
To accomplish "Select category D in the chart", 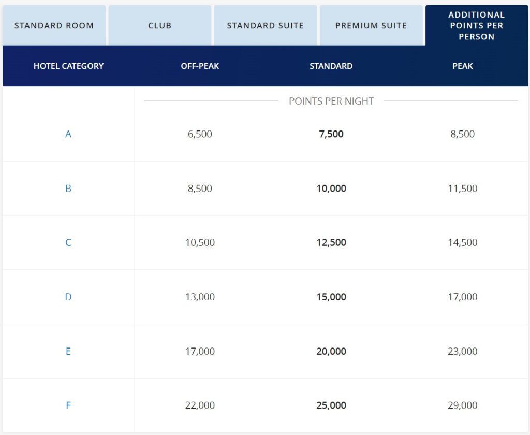I will pos(68,297).
